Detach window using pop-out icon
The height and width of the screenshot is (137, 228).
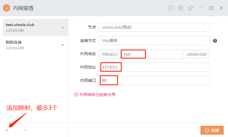211,8
